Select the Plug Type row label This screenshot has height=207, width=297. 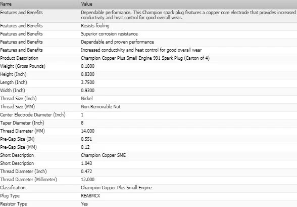coord(10,196)
